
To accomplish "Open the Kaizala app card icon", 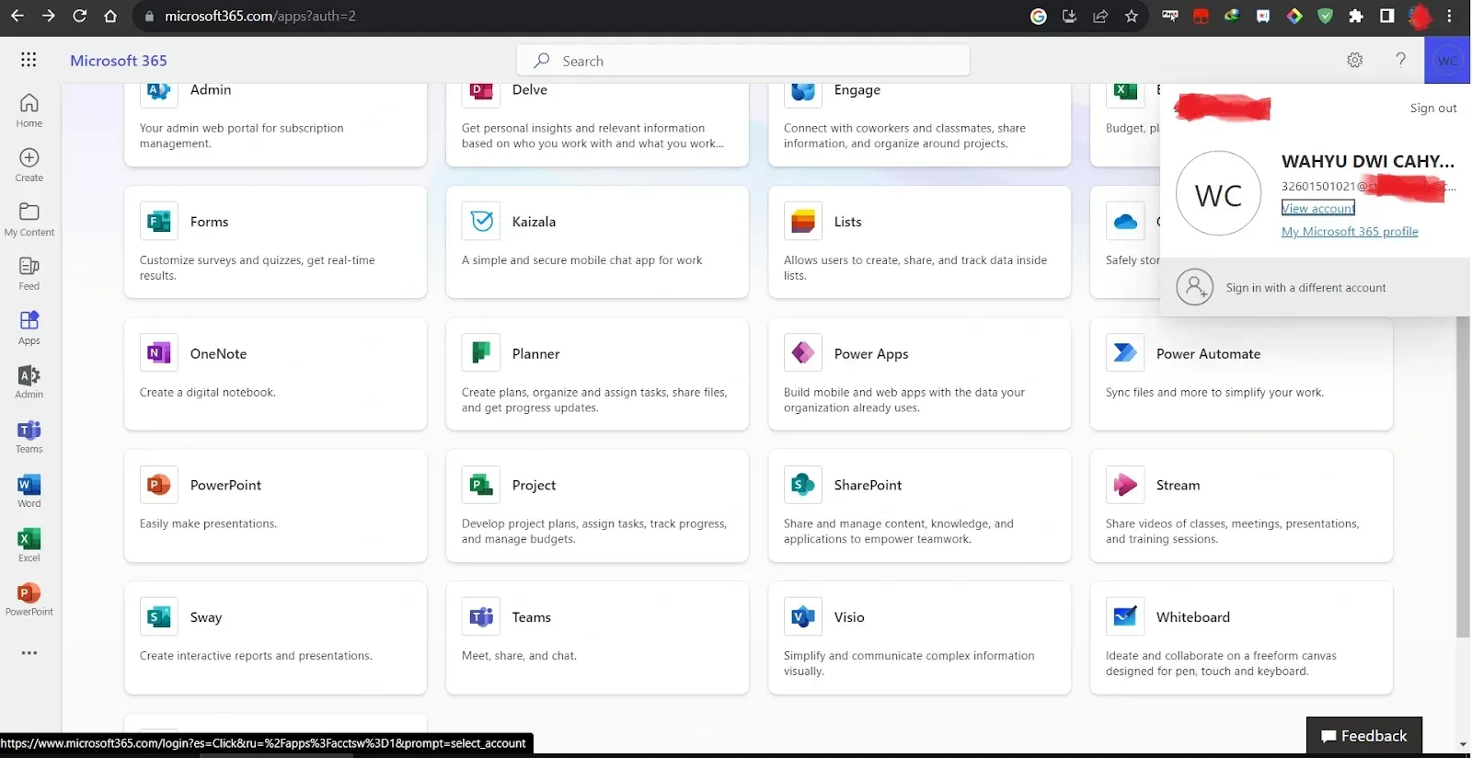I will pos(481,222).
